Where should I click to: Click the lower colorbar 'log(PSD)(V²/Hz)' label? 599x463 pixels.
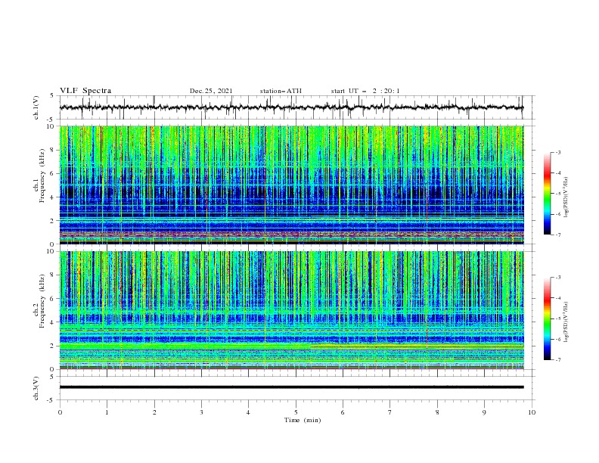point(566,322)
